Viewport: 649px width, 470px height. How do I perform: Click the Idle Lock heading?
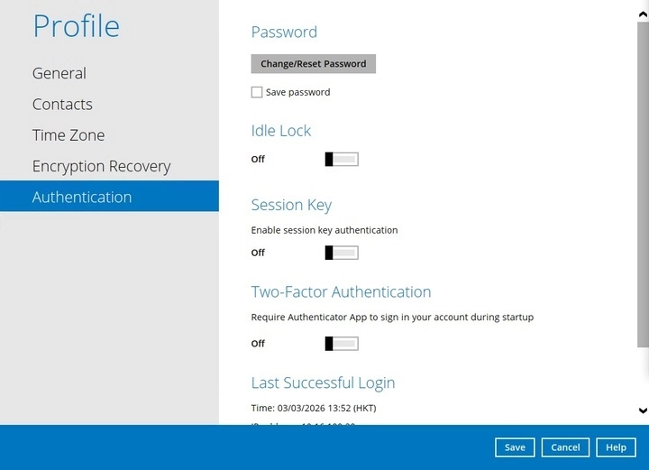[281, 131]
